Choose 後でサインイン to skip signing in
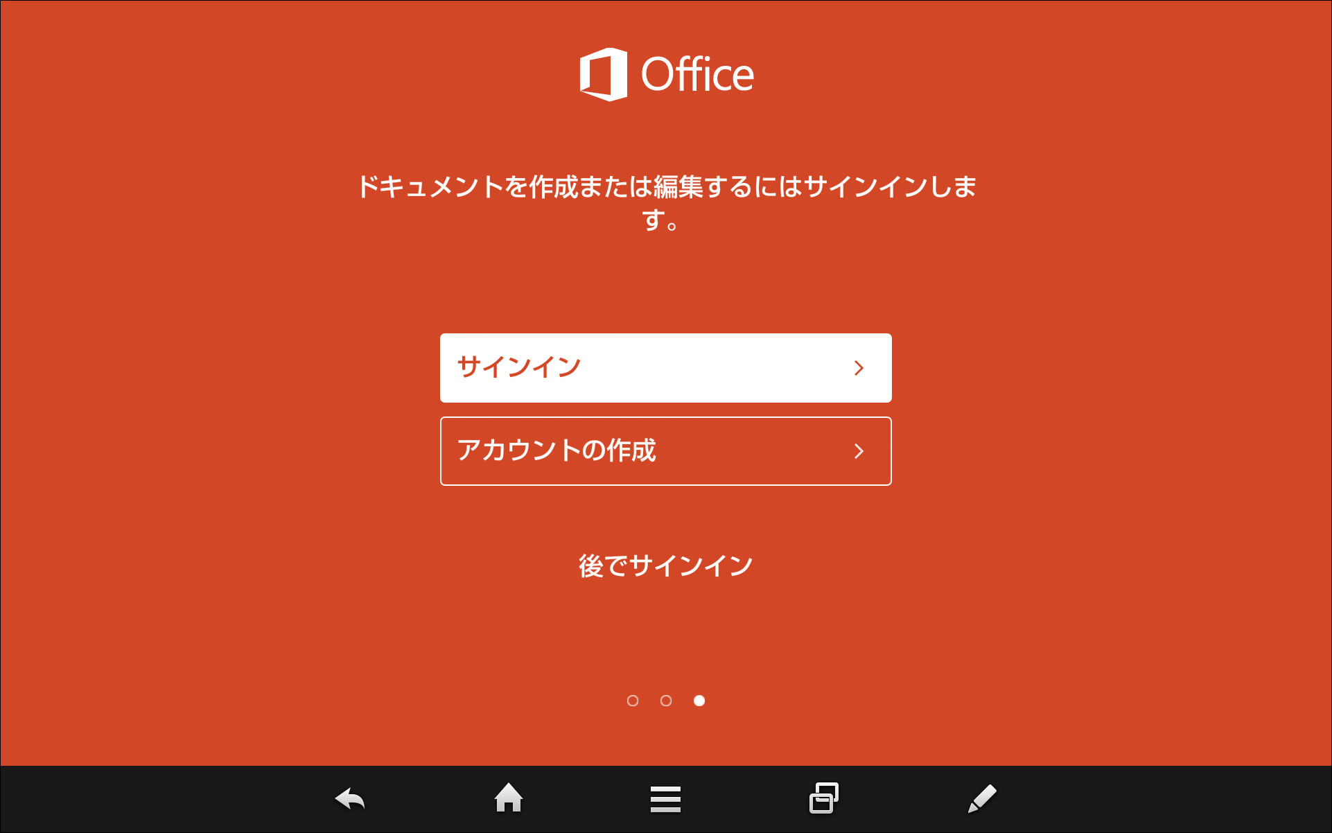This screenshot has height=833, width=1332. pos(665,564)
